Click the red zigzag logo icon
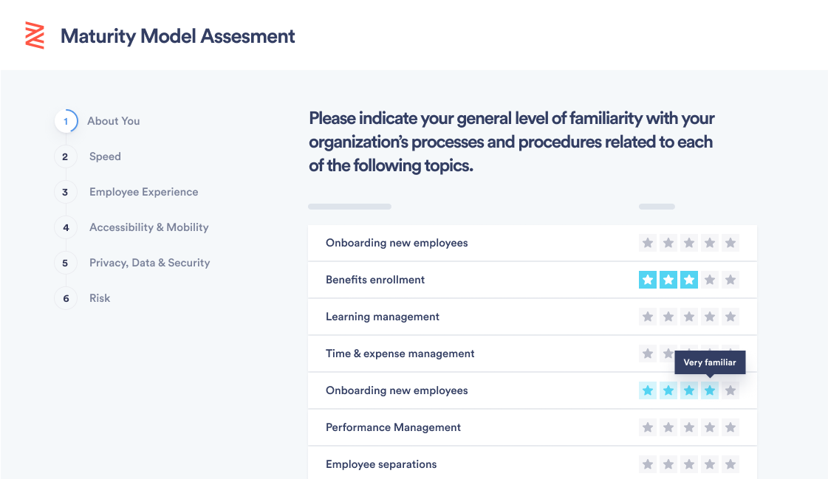Viewport: 828px width, 479px height. point(35,35)
